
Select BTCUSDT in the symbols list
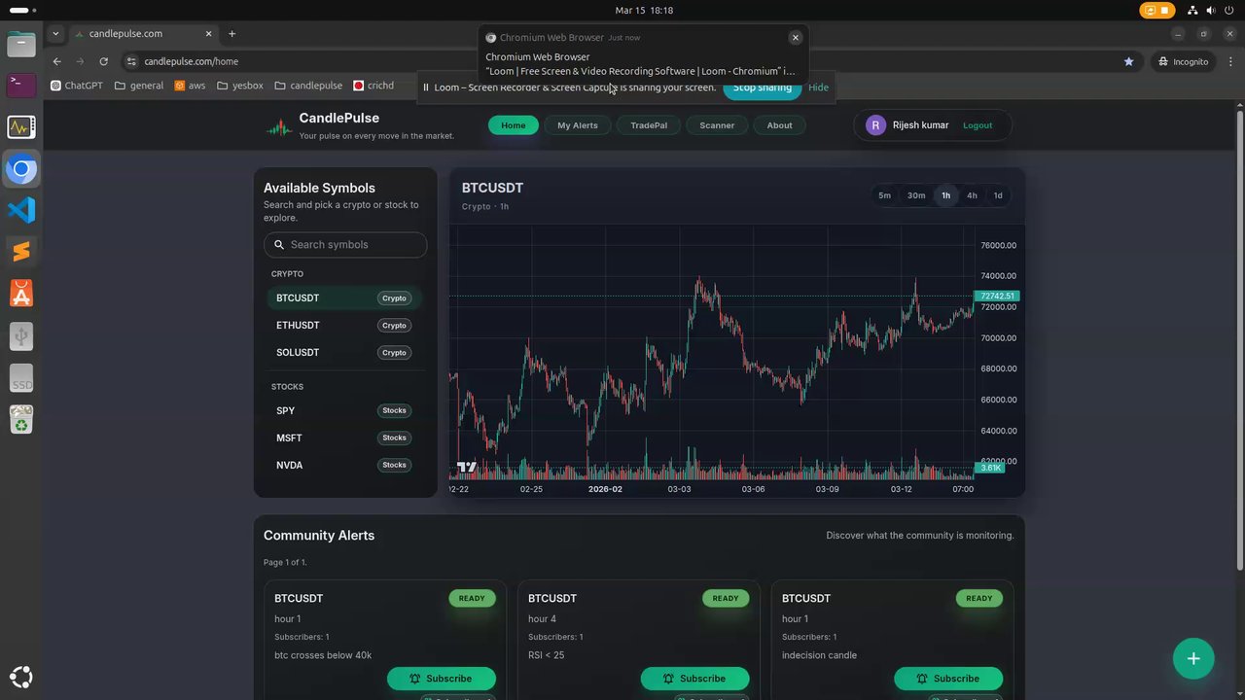coord(345,298)
